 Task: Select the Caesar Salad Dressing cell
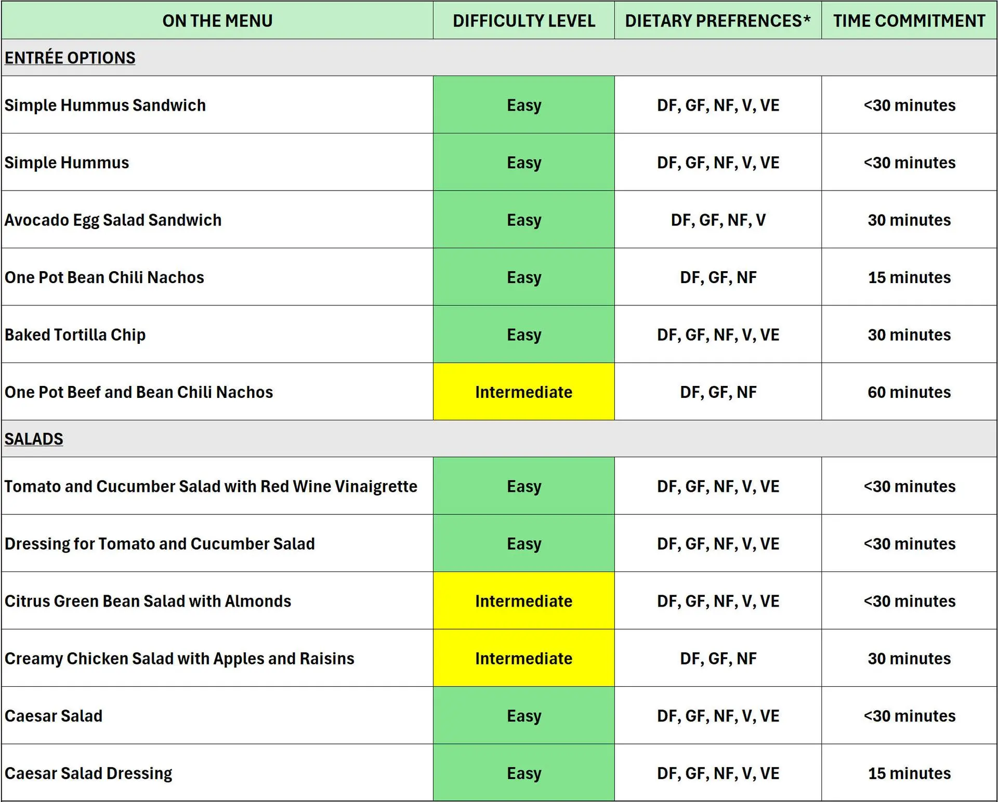pyautogui.click(x=217, y=773)
